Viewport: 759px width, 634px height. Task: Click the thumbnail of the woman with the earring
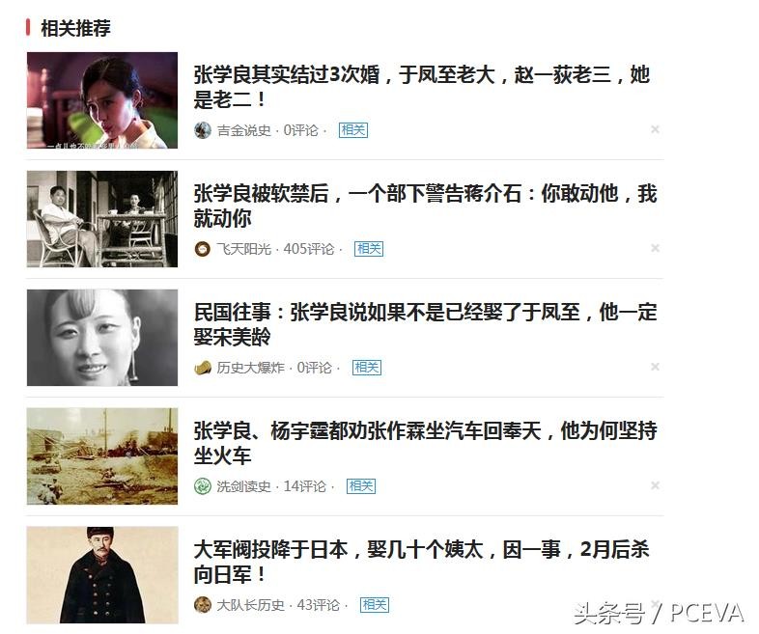pyautogui.click(x=102, y=338)
